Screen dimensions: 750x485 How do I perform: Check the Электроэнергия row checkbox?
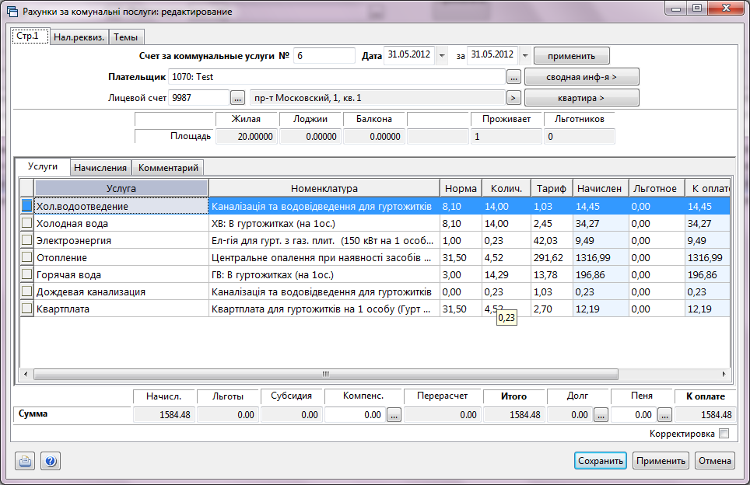(27, 240)
